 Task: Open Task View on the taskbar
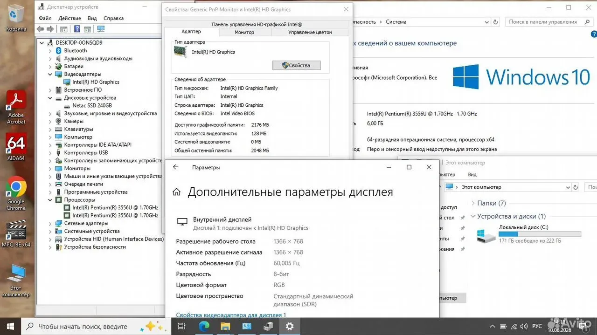(x=182, y=327)
